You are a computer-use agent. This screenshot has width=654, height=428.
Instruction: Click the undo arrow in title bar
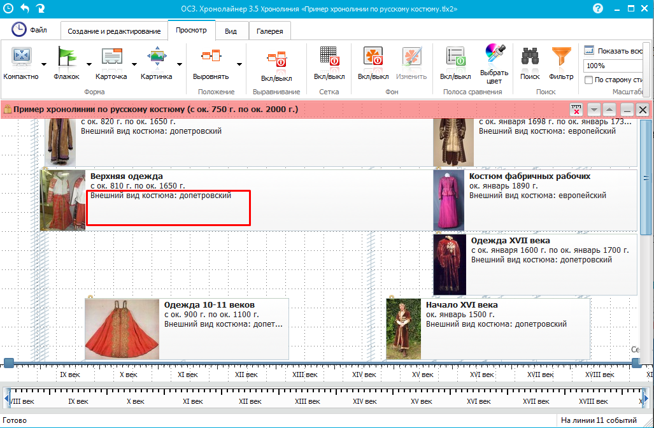pyautogui.click(x=25, y=8)
